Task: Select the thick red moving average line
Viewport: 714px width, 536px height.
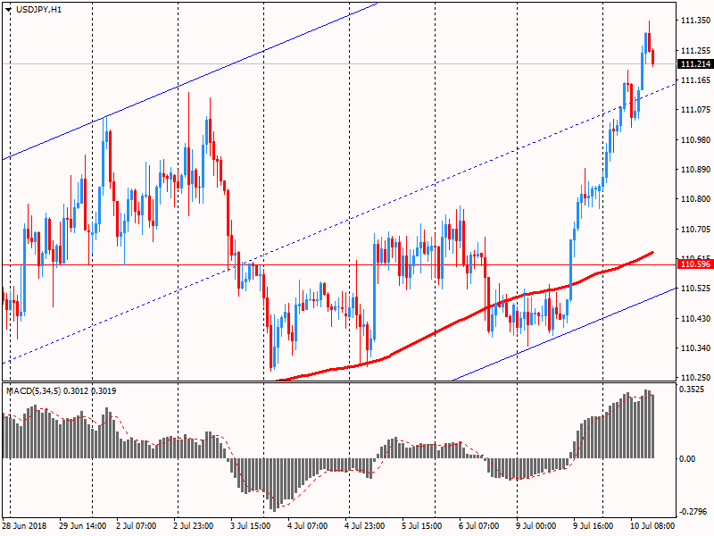Action: click(464, 319)
